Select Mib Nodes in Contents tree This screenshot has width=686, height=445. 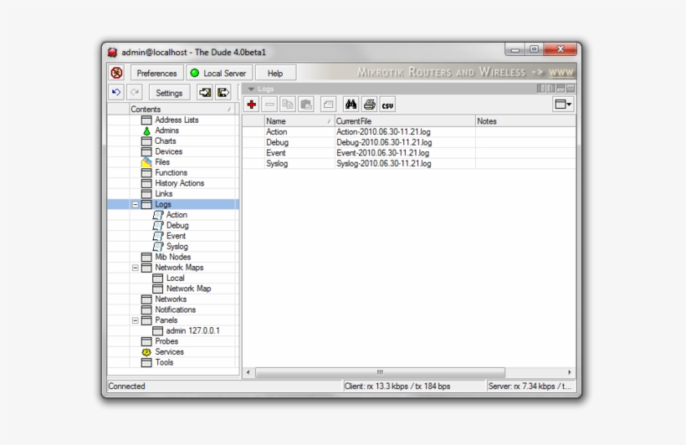pos(173,257)
